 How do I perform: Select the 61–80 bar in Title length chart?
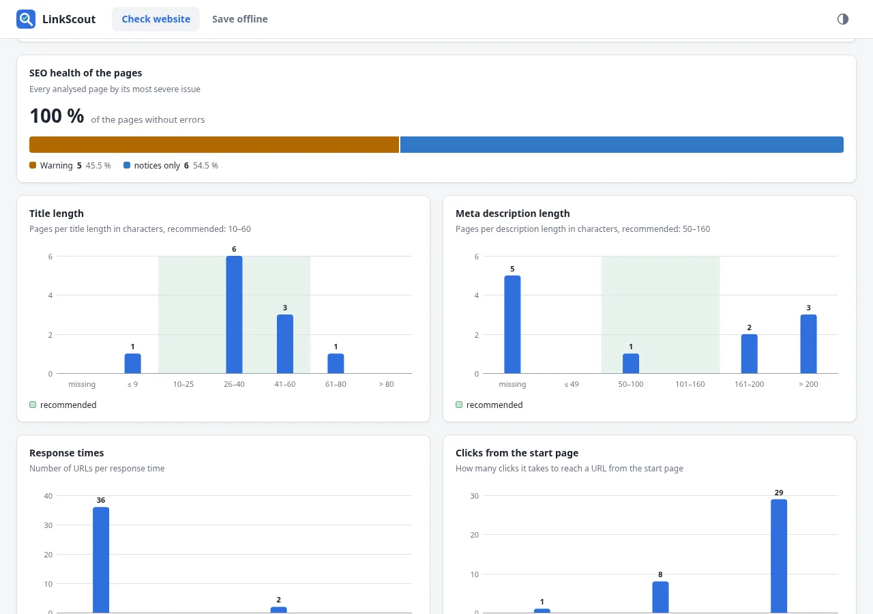pyautogui.click(x=336, y=364)
